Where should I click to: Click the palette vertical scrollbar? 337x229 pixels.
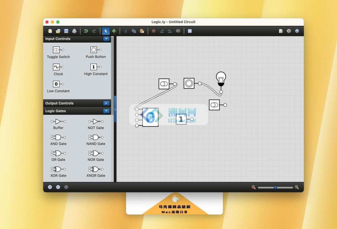[112, 75]
